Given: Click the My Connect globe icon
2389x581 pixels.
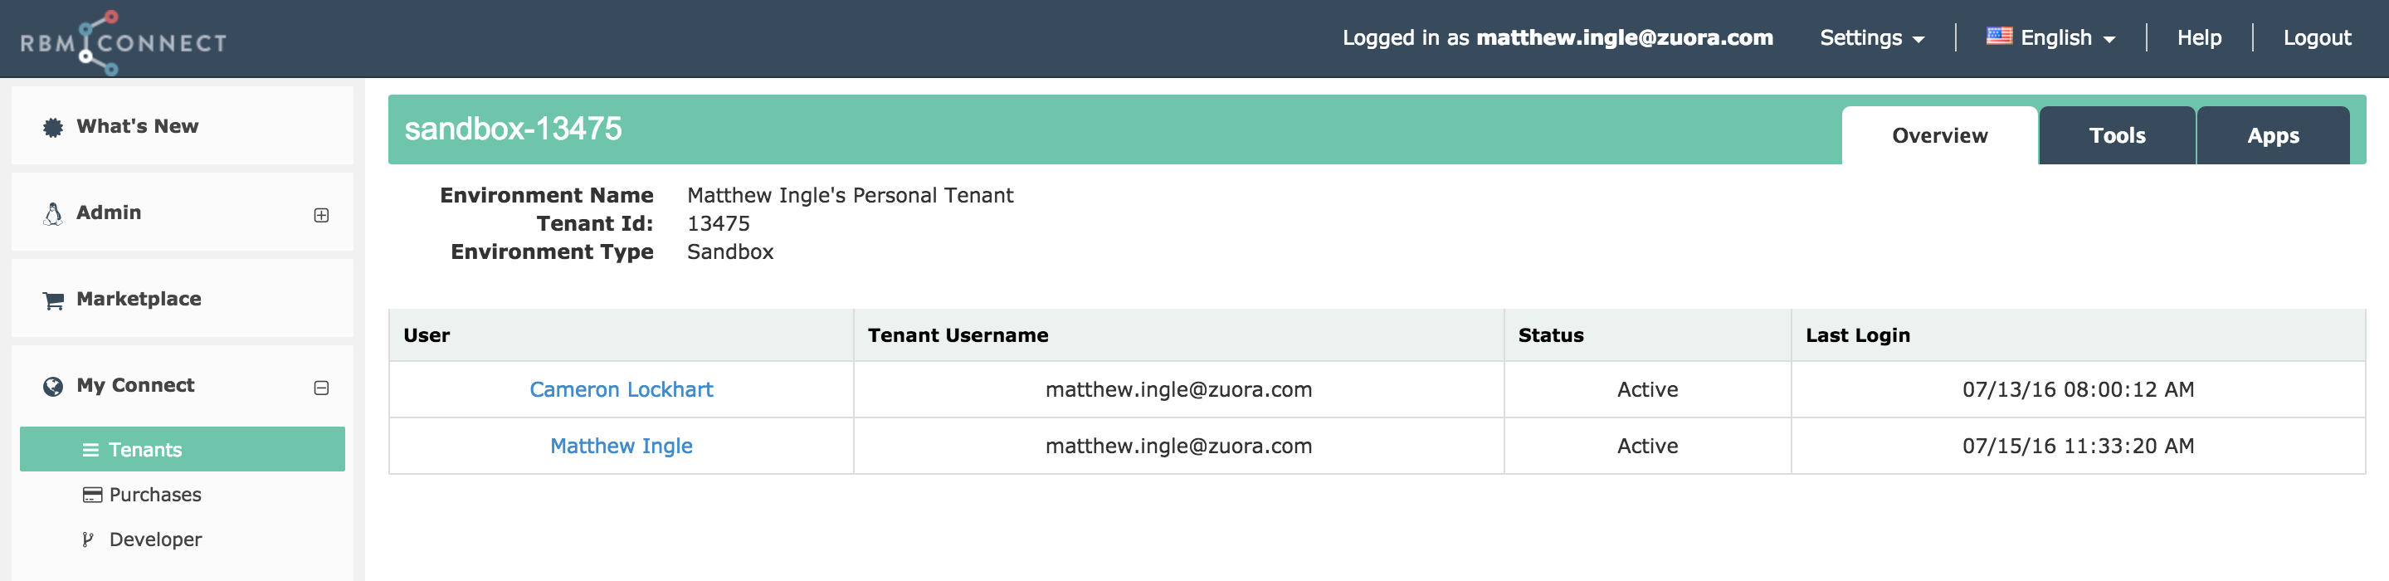Looking at the screenshot, I should coord(53,386).
